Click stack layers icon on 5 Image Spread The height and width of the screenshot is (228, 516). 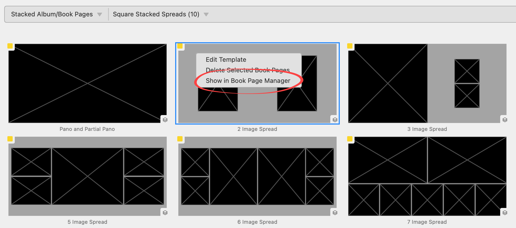(x=165, y=213)
